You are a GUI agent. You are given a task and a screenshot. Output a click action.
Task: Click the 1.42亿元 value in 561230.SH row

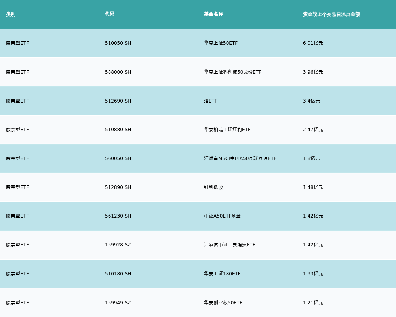click(x=313, y=216)
